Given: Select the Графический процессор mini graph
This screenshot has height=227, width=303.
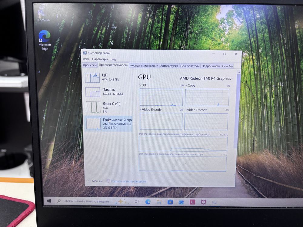Looking at the screenshot, I should coord(94,123).
